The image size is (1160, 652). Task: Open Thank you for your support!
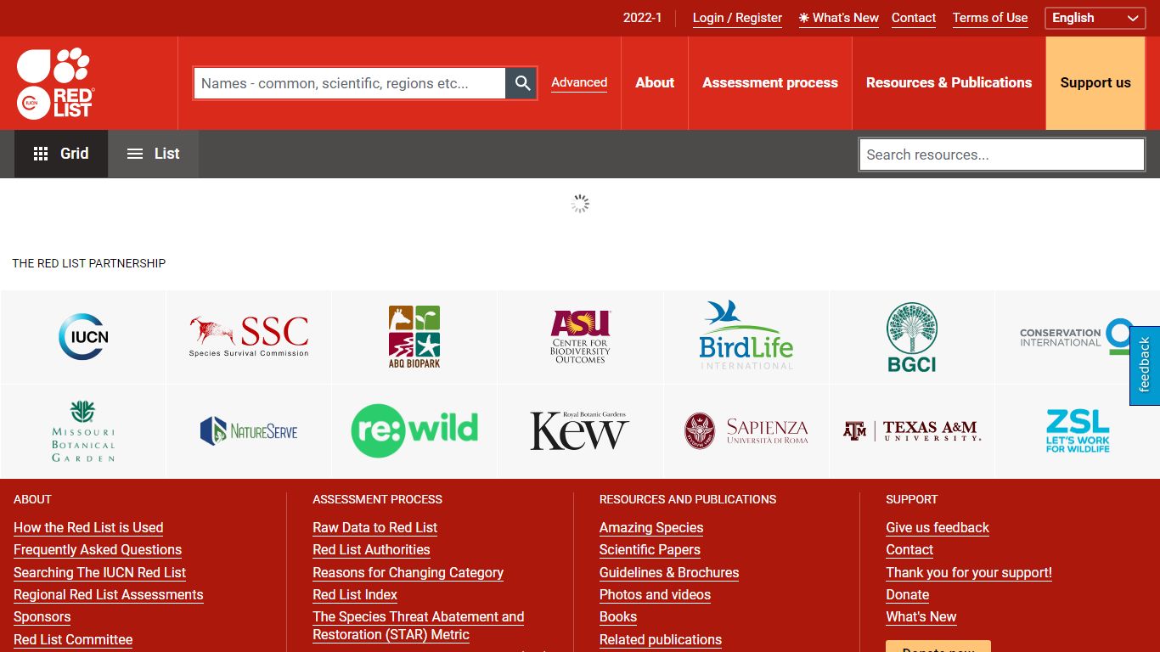[969, 572]
